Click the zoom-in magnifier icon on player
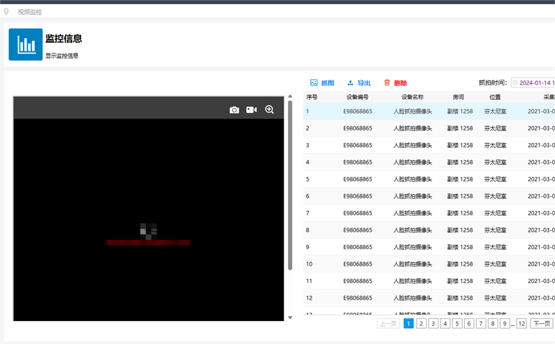This screenshot has width=555, height=344. [x=270, y=110]
